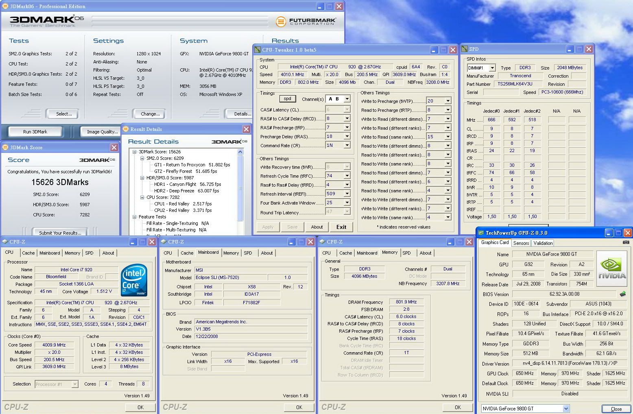
Task: Click the Core Speed 4009.9 MHz field
Action: coord(54,345)
